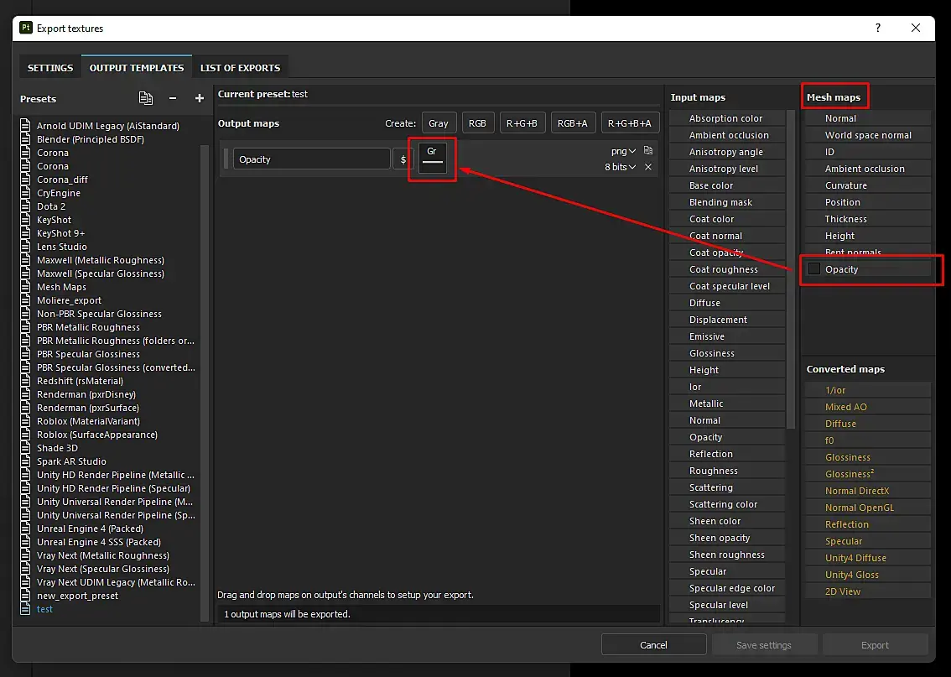Switch to the OUTPUT TEMPLATES tab
This screenshot has width=951, height=677.
click(137, 67)
